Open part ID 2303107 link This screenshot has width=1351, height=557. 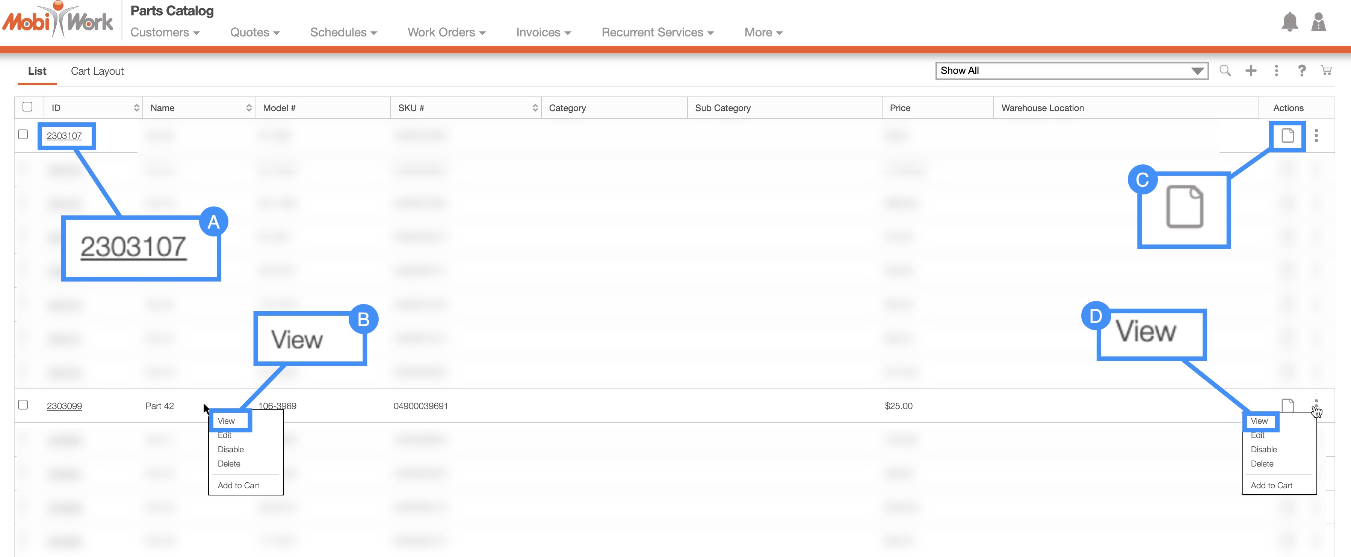[64, 136]
